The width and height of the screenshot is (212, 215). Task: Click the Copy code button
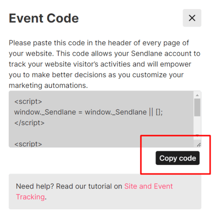[178, 158]
